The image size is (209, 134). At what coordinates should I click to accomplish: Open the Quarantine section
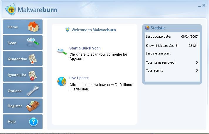tap(23, 59)
